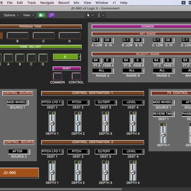The height and width of the screenshot is (191, 191).
Task: Toggle Program Tone B button
Action: [x=18, y=35]
